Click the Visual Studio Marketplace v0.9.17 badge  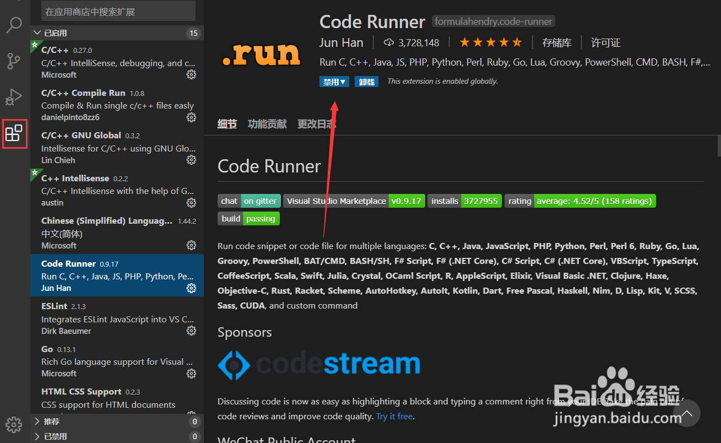point(354,201)
